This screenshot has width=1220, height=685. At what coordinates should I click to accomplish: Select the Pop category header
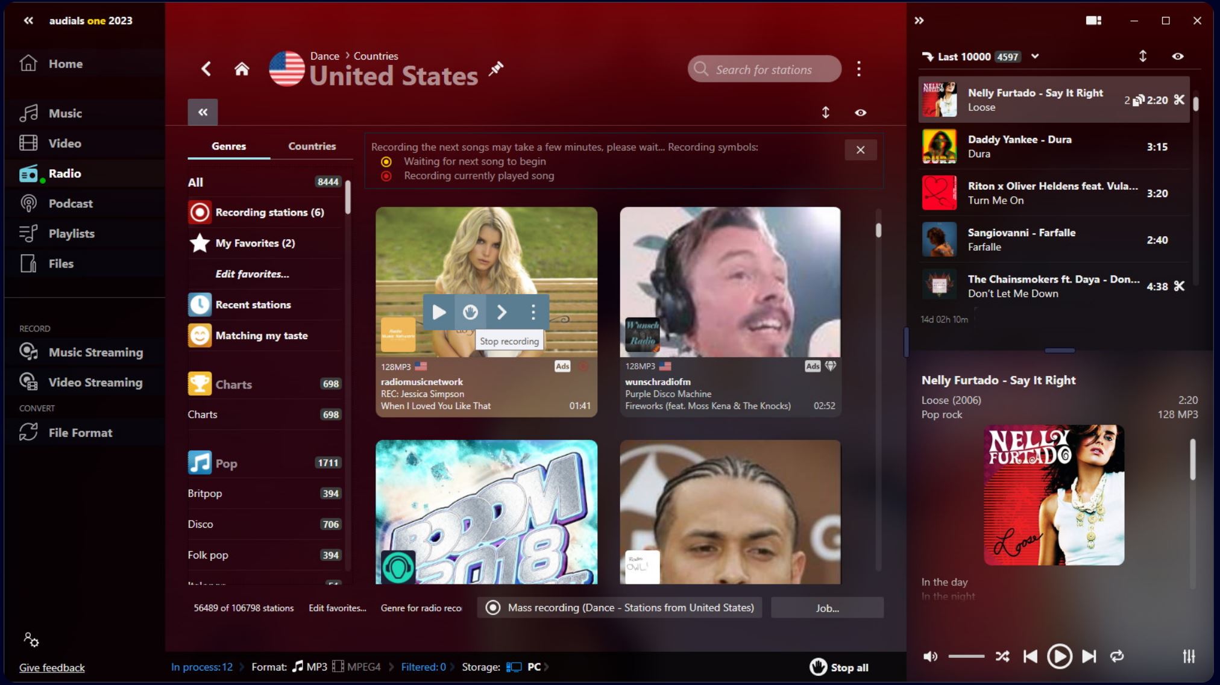click(265, 463)
